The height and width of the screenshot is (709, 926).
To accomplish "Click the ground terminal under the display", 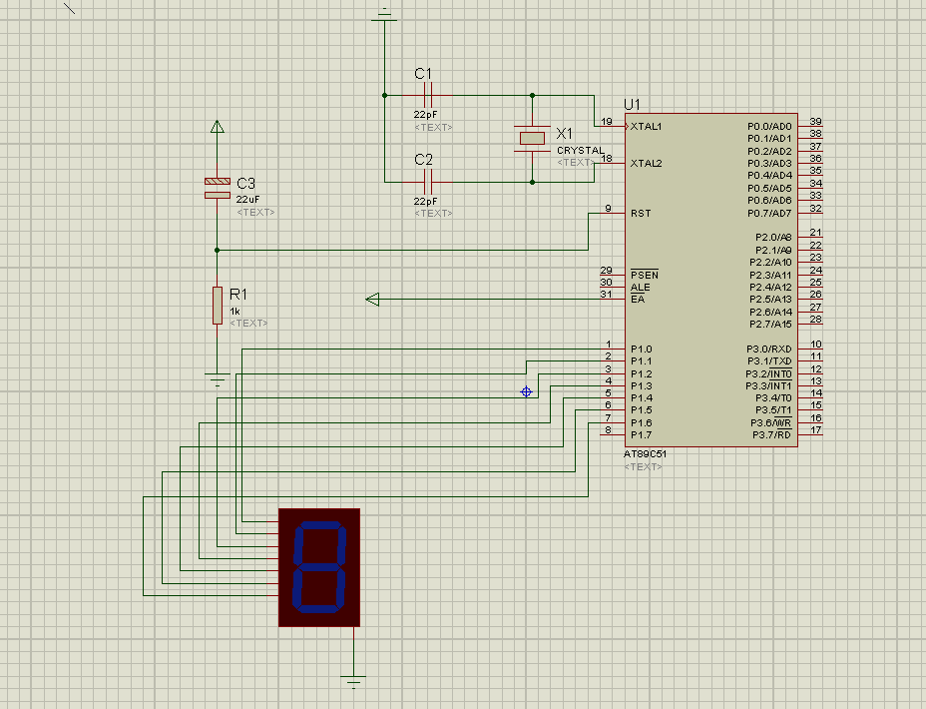I will coord(354,682).
